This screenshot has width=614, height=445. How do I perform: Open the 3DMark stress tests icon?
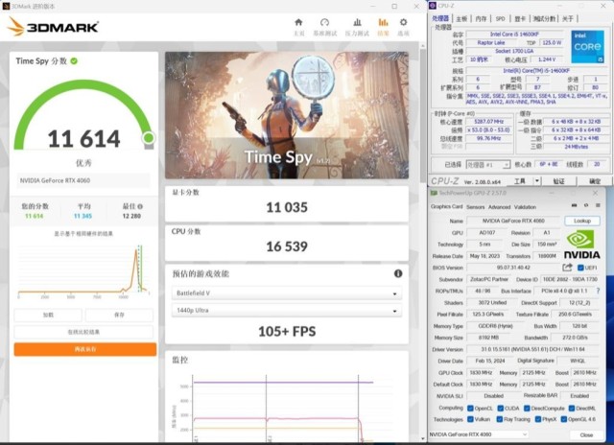tap(357, 23)
